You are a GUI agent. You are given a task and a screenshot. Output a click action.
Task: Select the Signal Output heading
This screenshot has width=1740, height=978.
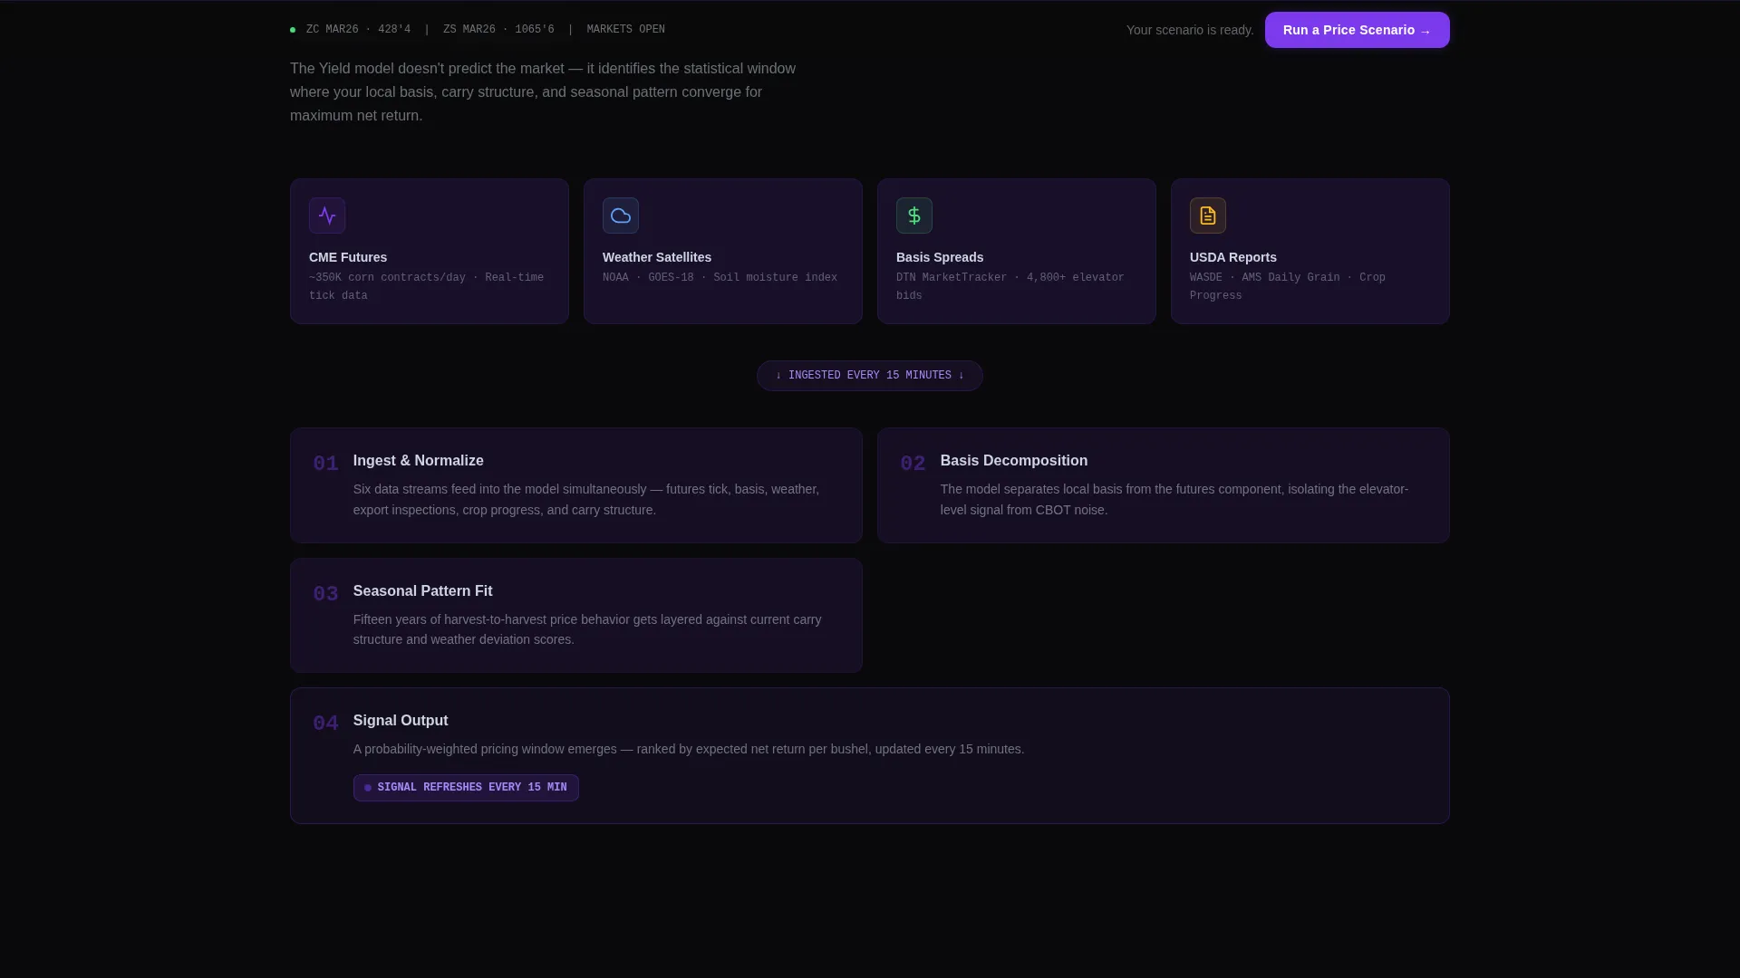coord(401,721)
